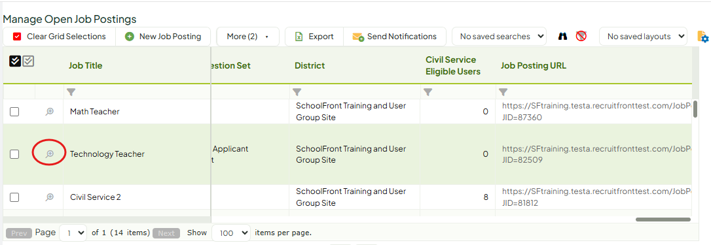Image resolution: width=711 pixels, height=245 pixels.
Task: Open the items per page dropdown
Action: click(x=231, y=233)
